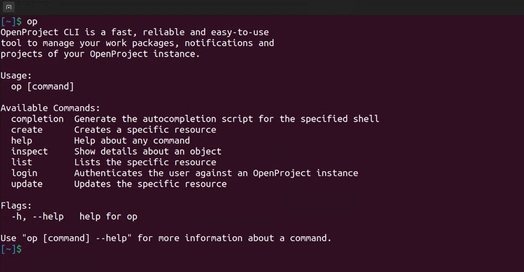524x272 pixels.
Task: Click the 'Flags:' heading
Action: 16,206
